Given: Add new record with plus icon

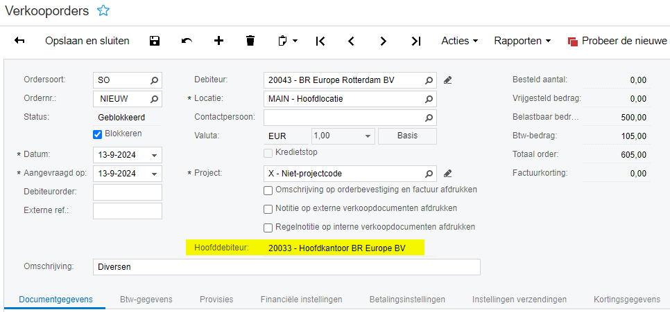Looking at the screenshot, I should point(218,41).
